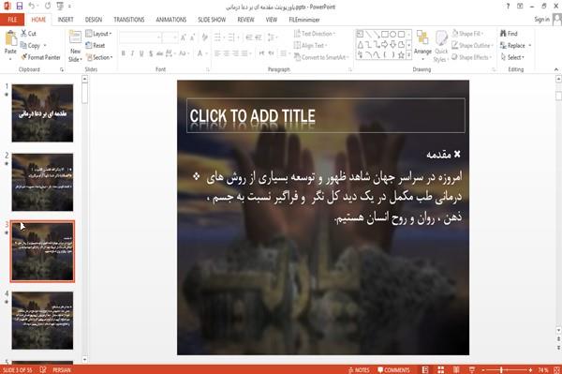Image resolution: width=562 pixels, height=374 pixels.
Task: Click the Paste clipboard icon
Action: (10, 38)
